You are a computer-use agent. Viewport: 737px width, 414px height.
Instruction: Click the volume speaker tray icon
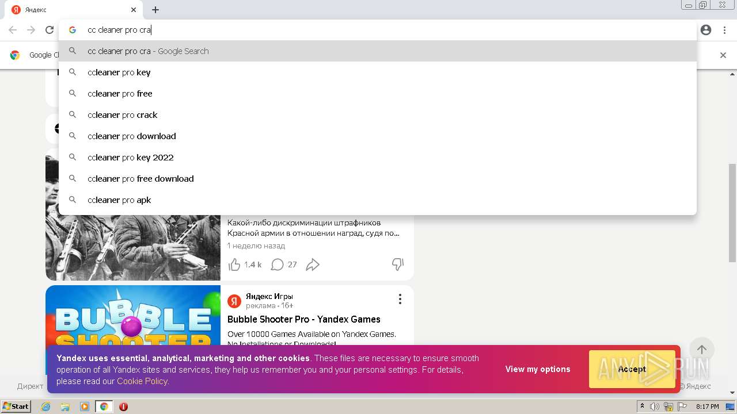pyautogui.click(x=655, y=407)
